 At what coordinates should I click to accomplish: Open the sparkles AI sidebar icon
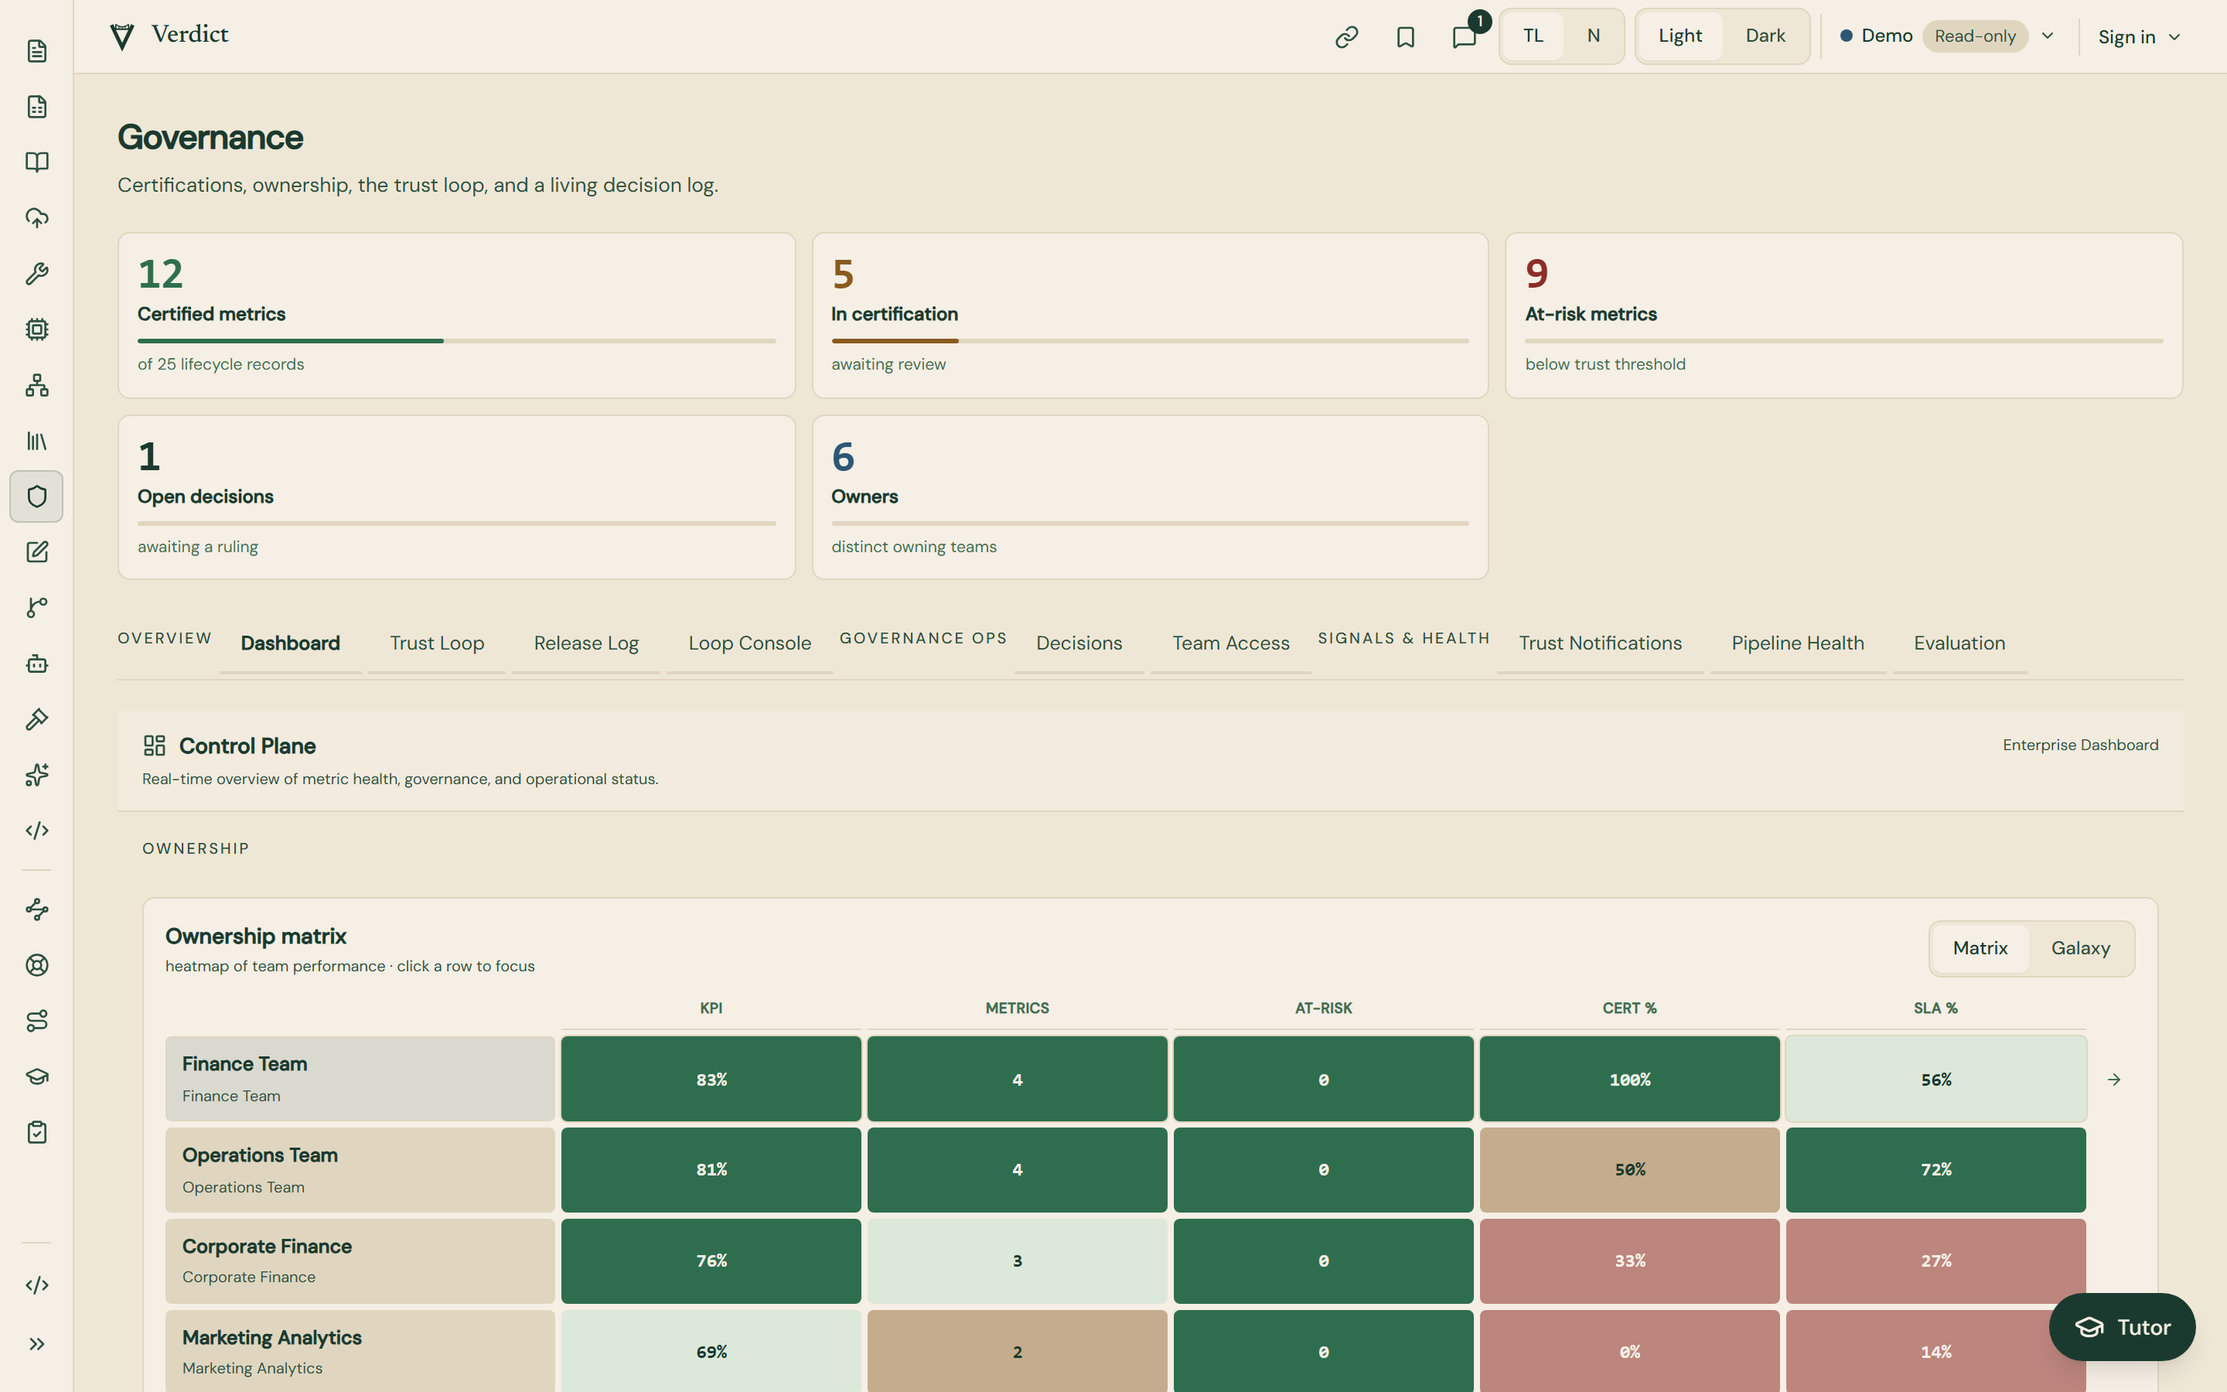tap(37, 775)
